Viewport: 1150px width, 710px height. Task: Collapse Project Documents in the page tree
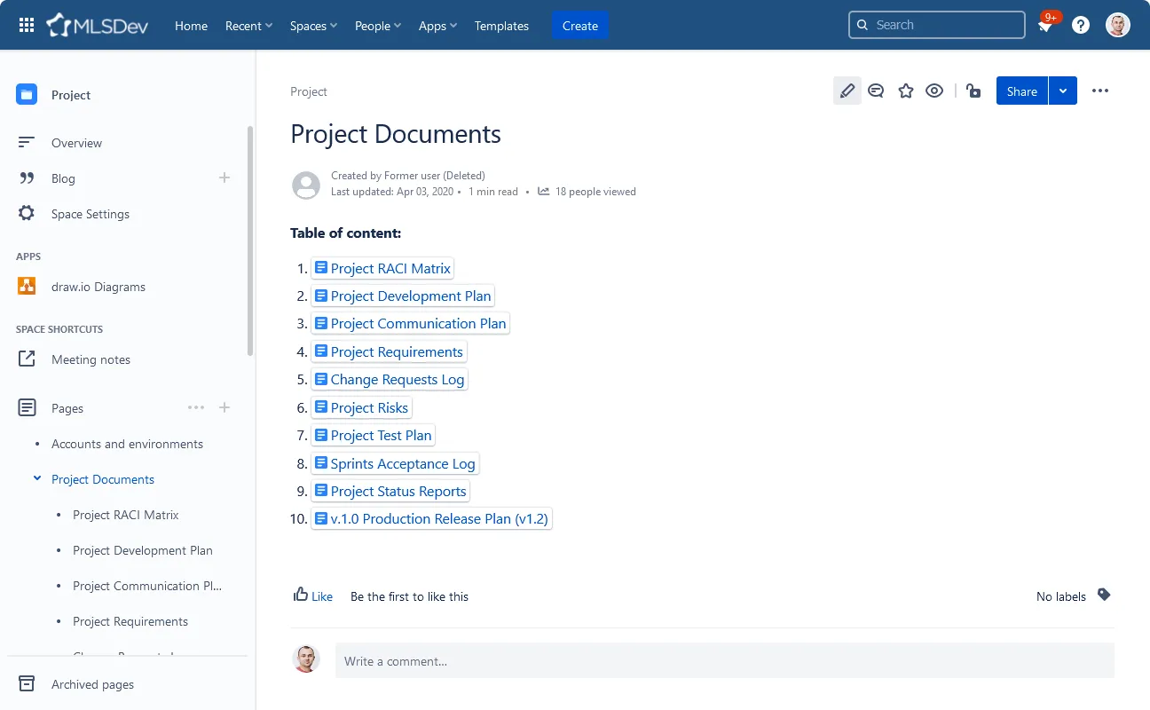coord(37,478)
